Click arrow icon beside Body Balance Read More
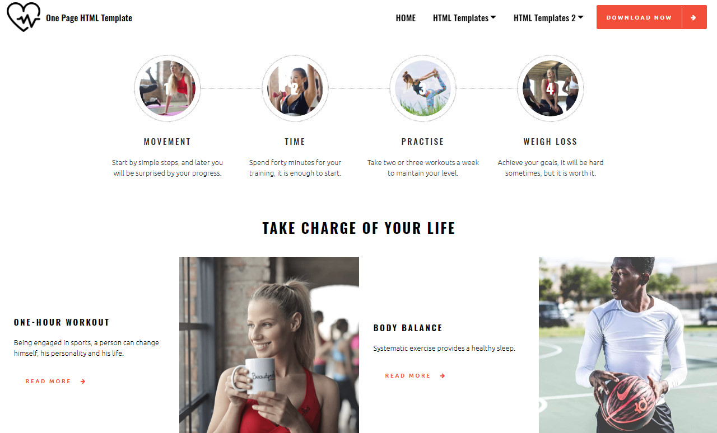 (443, 376)
